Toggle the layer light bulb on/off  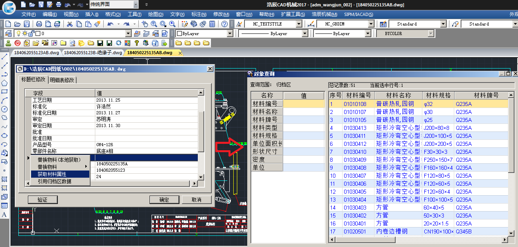(18, 33)
